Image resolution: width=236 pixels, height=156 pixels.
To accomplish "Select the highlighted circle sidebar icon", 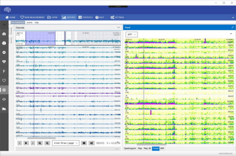I will tap(4, 90).
